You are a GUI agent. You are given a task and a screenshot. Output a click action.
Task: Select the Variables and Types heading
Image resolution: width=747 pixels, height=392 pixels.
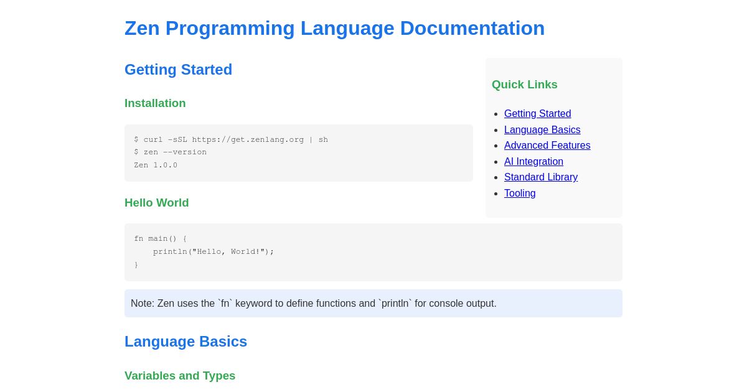pos(180,375)
